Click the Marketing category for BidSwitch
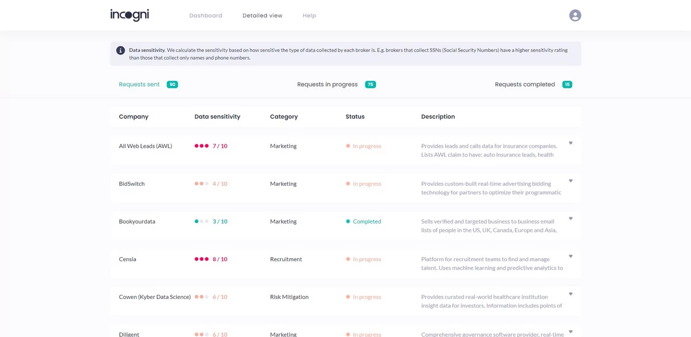 pos(283,184)
